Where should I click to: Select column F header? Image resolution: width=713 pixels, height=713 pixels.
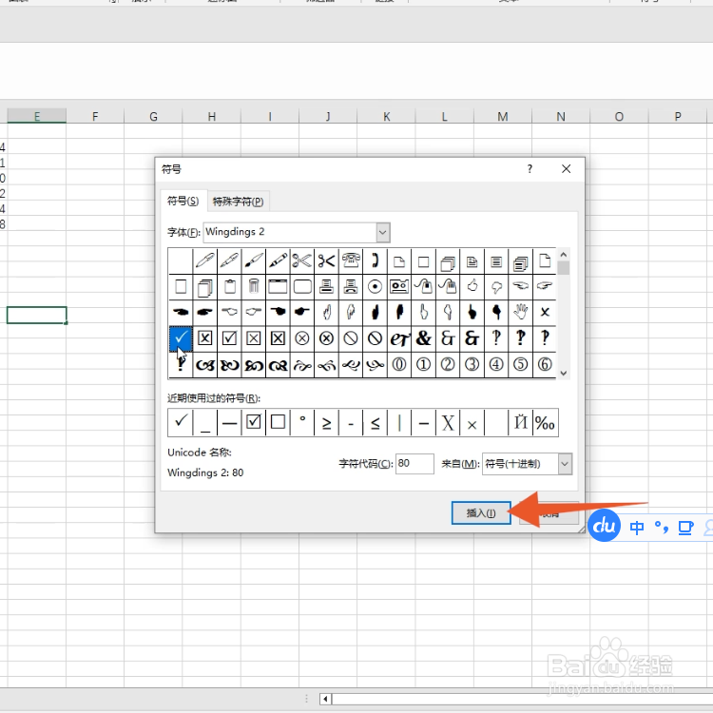coord(95,116)
